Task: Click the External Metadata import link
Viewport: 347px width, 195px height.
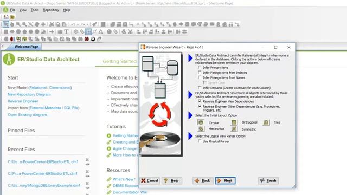Action: point(45,108)
